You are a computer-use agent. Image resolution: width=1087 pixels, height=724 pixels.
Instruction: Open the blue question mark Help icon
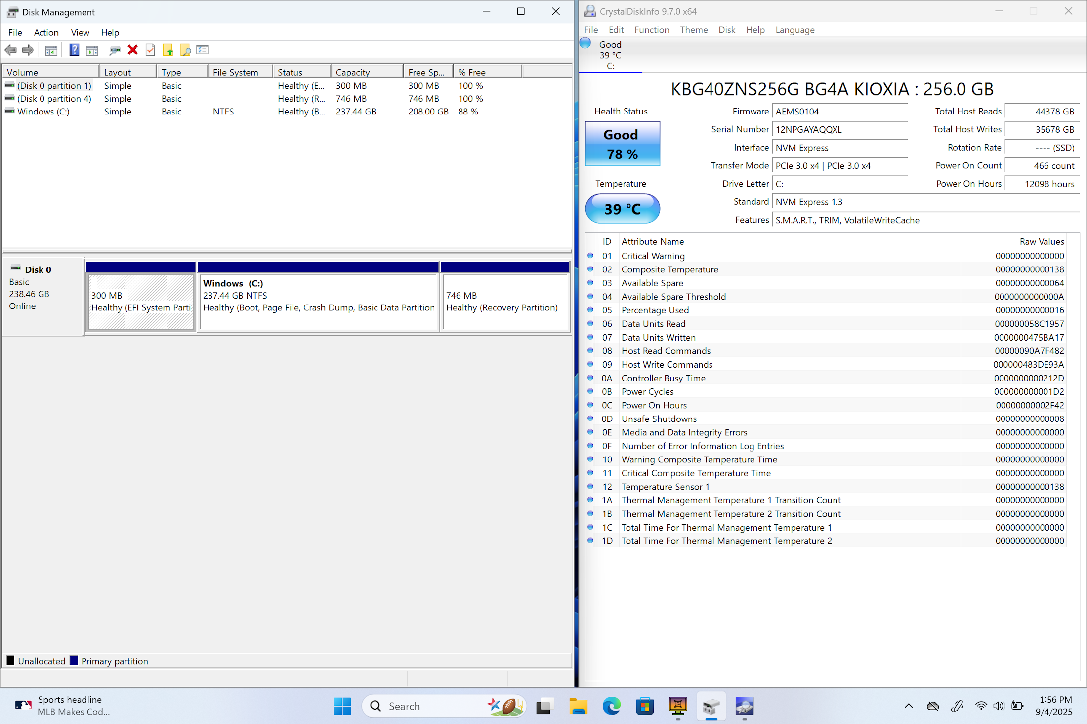(74, 50)
